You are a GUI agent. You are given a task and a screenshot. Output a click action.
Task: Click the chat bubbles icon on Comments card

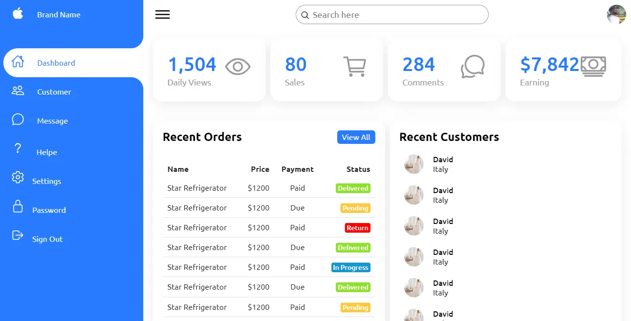[x=472, y=67]
